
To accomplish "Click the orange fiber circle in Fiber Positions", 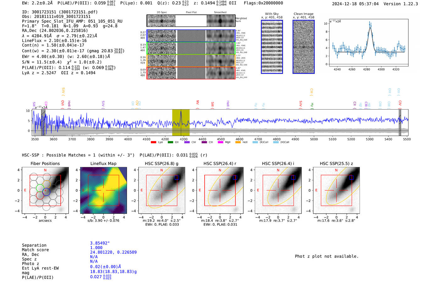I will click(47, 184).
